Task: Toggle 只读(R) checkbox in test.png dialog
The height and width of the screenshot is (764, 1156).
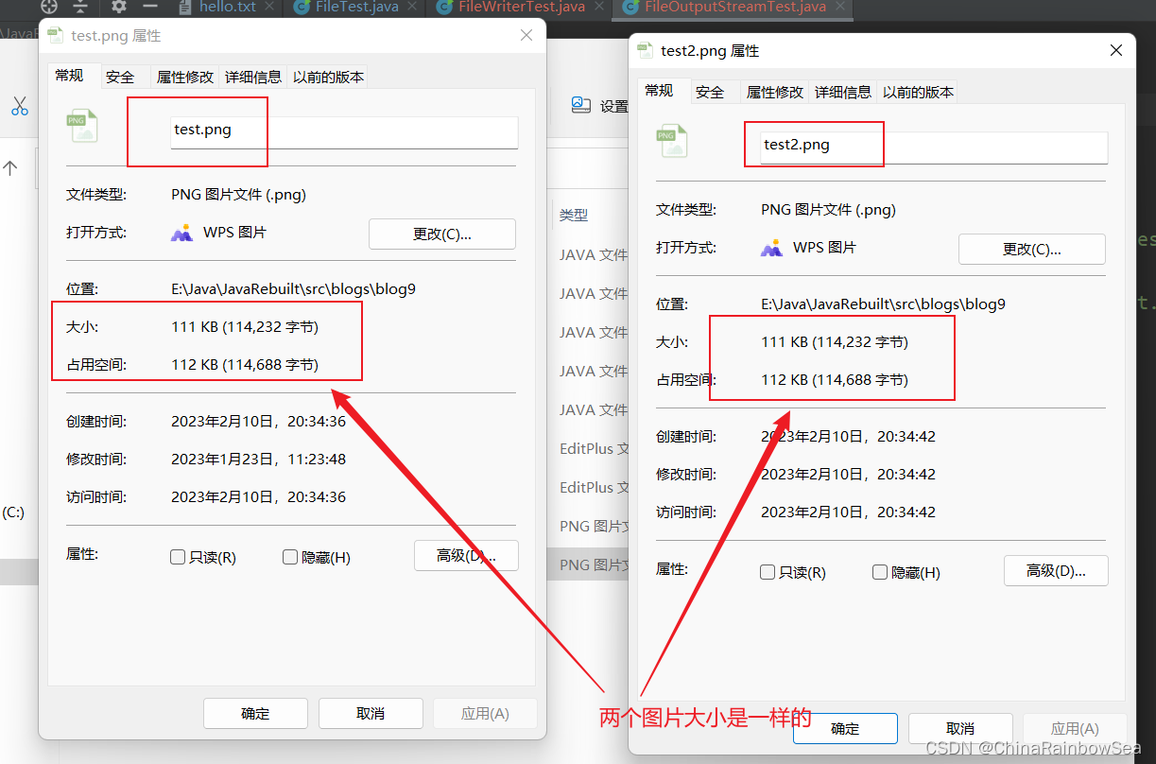Action: [x=178, y=557]
